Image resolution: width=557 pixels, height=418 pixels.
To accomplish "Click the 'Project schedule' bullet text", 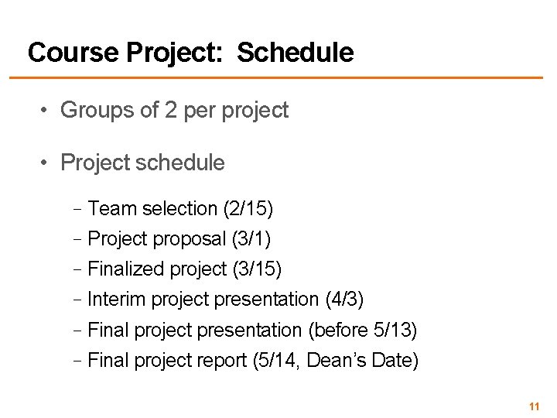I will [142, 163].
